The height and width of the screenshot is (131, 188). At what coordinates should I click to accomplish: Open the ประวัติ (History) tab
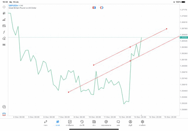pos(82,123)
